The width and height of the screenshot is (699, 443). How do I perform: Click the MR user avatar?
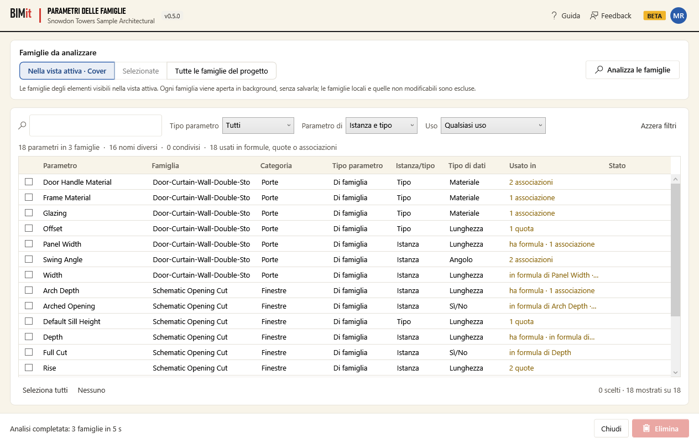pyautogui.click(x=679, y=15)
